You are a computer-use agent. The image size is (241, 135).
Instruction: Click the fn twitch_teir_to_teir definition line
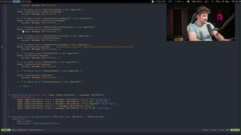click(x=57, y=95)
